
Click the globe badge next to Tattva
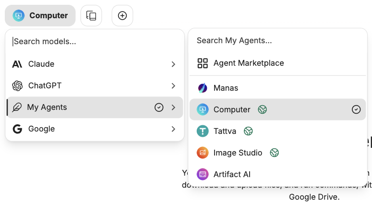tap(248, 131)
